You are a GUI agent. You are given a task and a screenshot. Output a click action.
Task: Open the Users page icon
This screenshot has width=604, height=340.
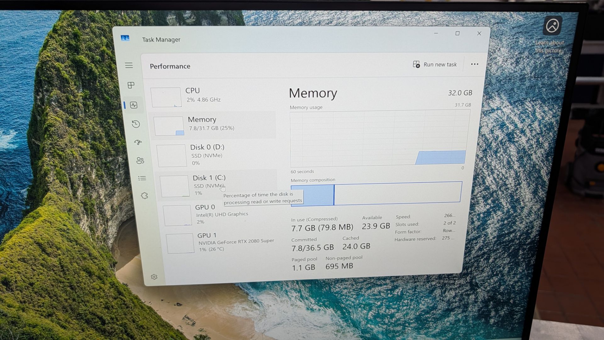coord(140,161)
